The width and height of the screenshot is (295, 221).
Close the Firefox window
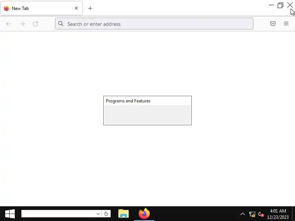[x=290, y=5]
